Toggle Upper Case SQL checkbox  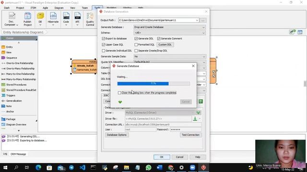(x=104, y=44)
